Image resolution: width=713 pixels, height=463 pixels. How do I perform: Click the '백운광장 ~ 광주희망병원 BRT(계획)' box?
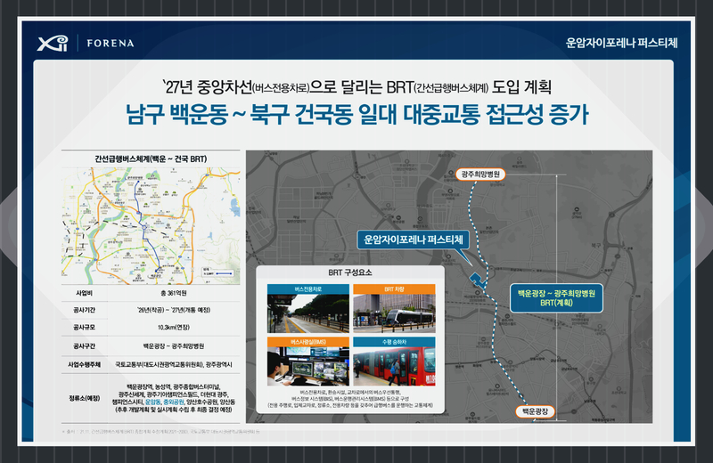(x=556, y=298)
